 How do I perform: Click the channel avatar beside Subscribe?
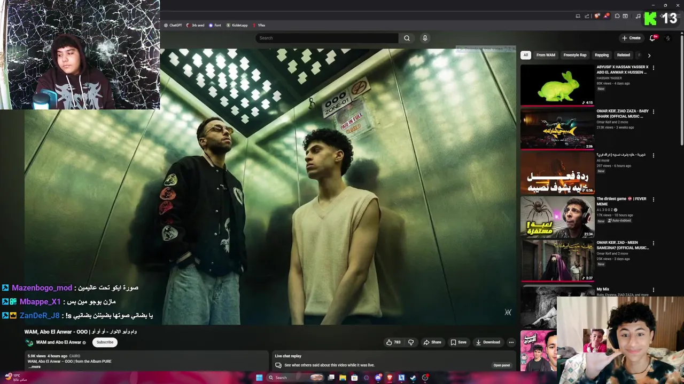tap(29, 342)
